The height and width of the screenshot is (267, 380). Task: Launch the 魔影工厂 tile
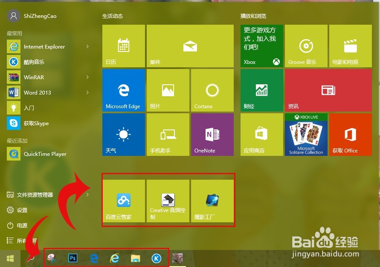(x=212, y=201)
